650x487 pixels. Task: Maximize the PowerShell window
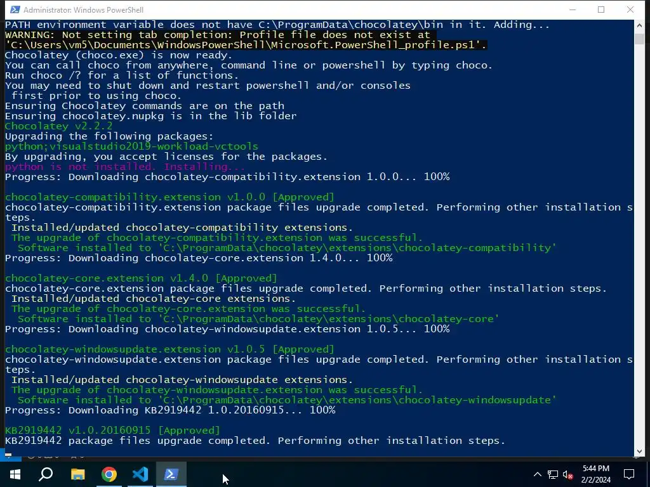point(601,10)
